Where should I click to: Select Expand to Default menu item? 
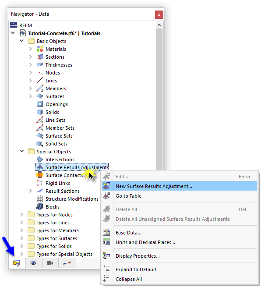179,269
